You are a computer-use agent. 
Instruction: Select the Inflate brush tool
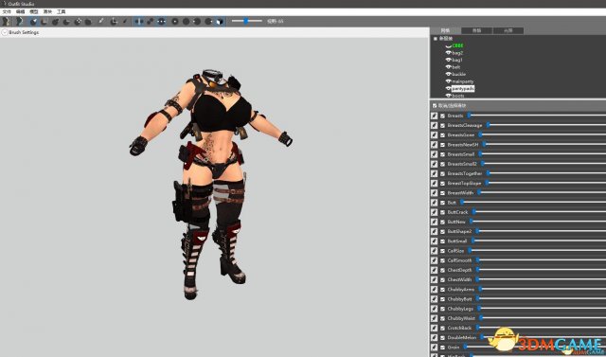[56, 21]
